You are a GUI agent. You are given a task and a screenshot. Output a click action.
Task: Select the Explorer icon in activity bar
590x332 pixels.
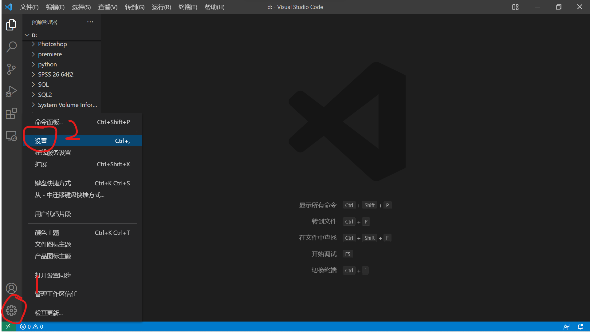pos(11,25)
